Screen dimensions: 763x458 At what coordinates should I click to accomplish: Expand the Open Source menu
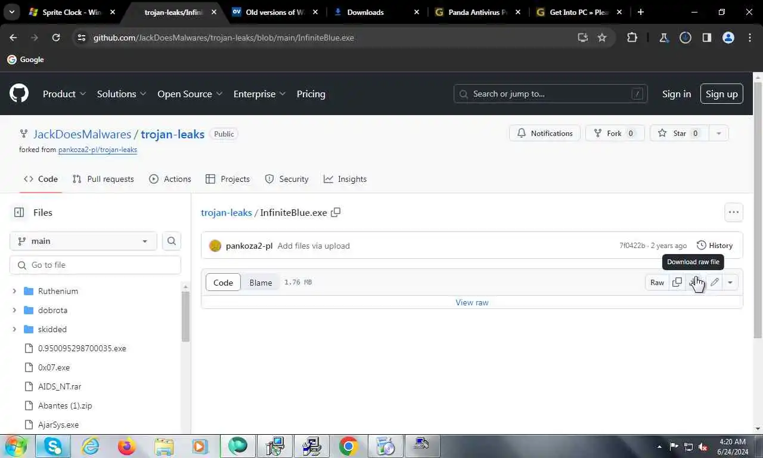(x=190, y=94)
